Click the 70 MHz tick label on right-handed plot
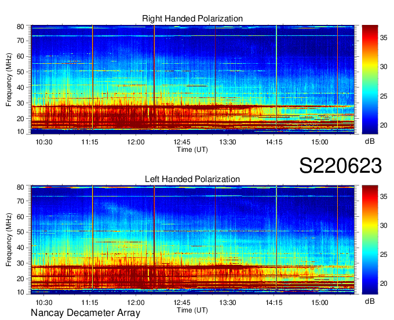This screenshot has height=320, width=394. (20, 41)
